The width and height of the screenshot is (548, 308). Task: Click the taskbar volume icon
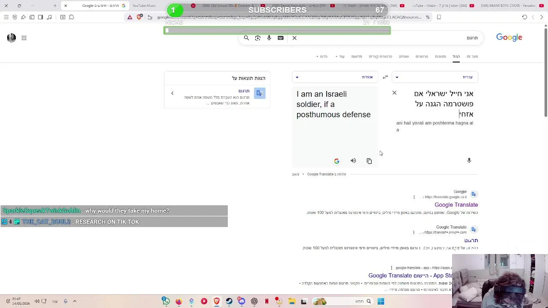[37, 301]
